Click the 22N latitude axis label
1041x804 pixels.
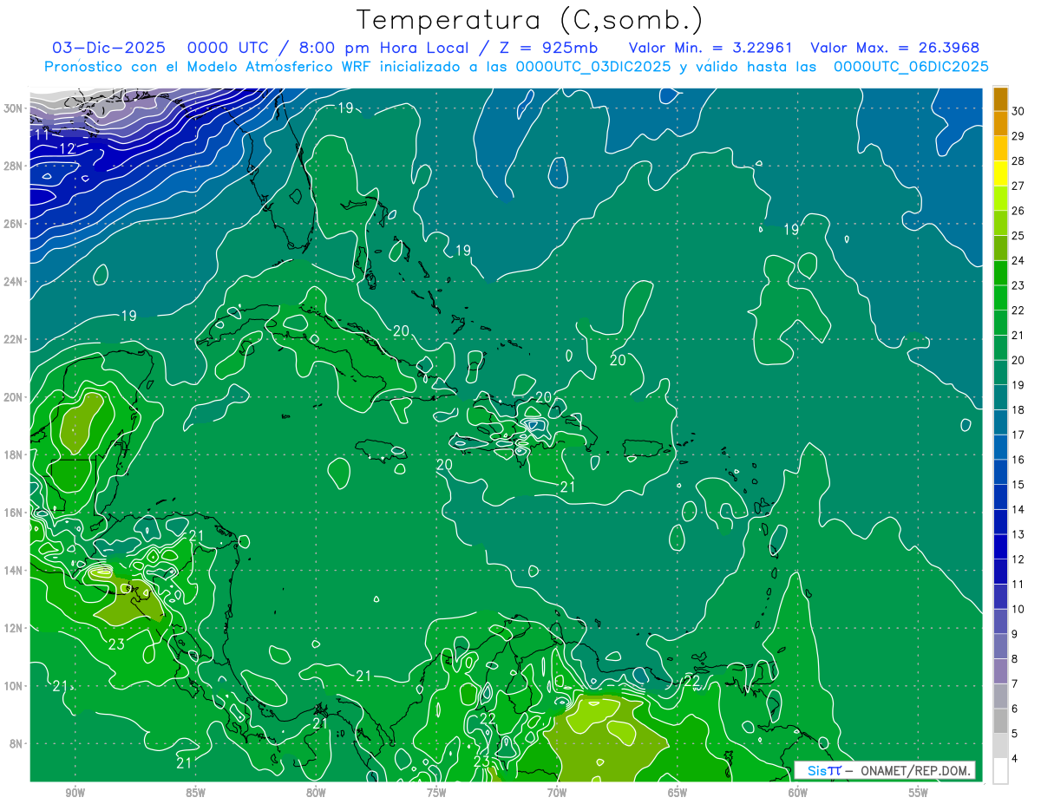point(14,339)
